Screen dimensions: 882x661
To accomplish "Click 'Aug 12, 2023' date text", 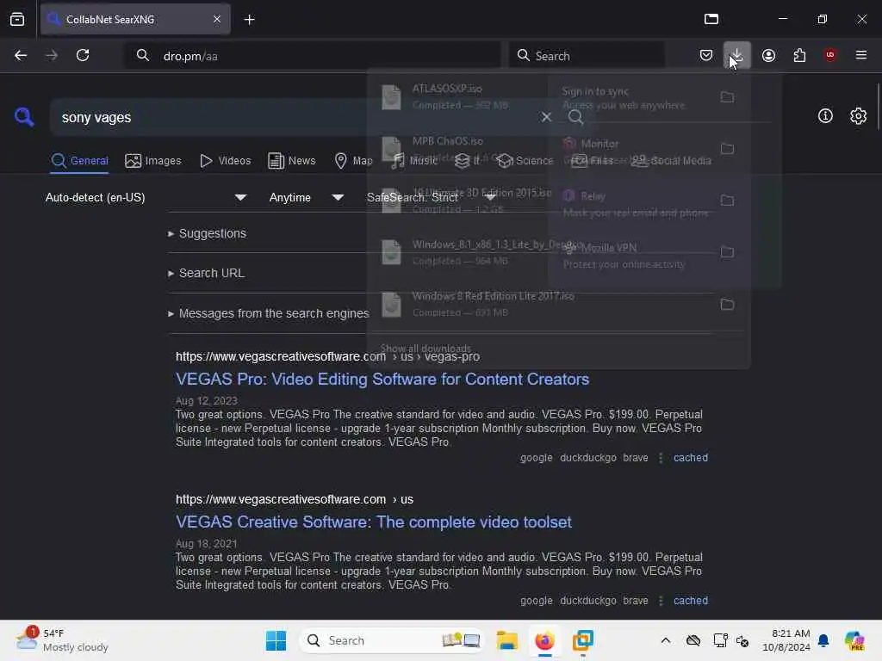I will click(x=207, y=401).
